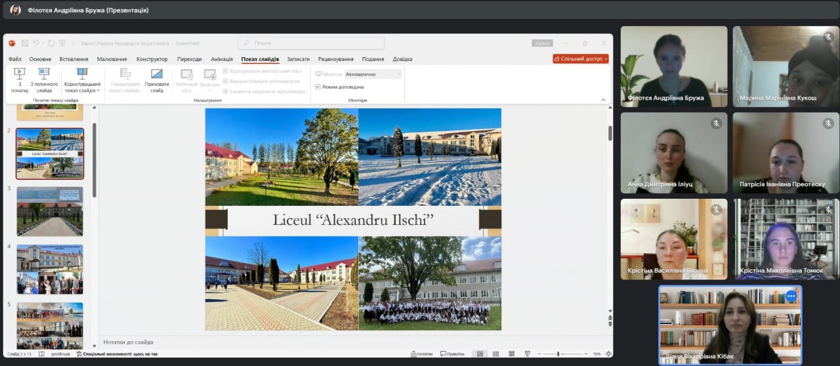
Task: Switch to Reading view icon
Action: (x=512, y=354)
